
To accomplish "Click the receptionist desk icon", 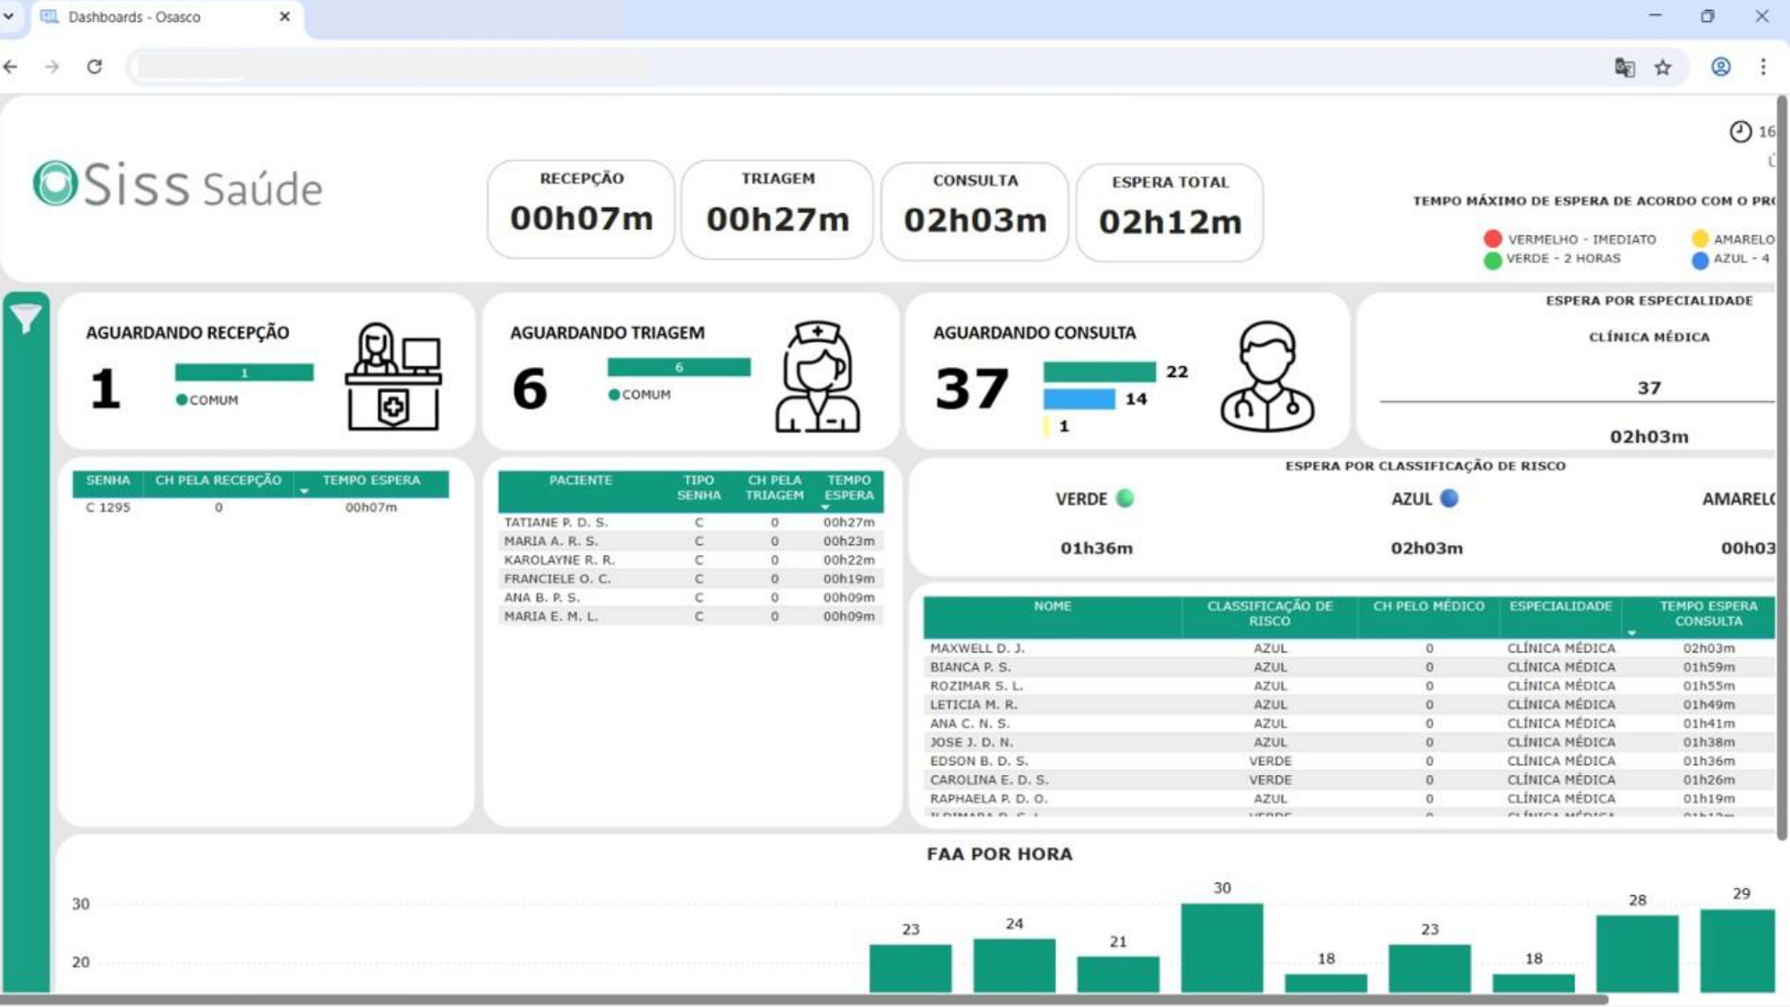I will pyautogui.click(x=393, y=377).
